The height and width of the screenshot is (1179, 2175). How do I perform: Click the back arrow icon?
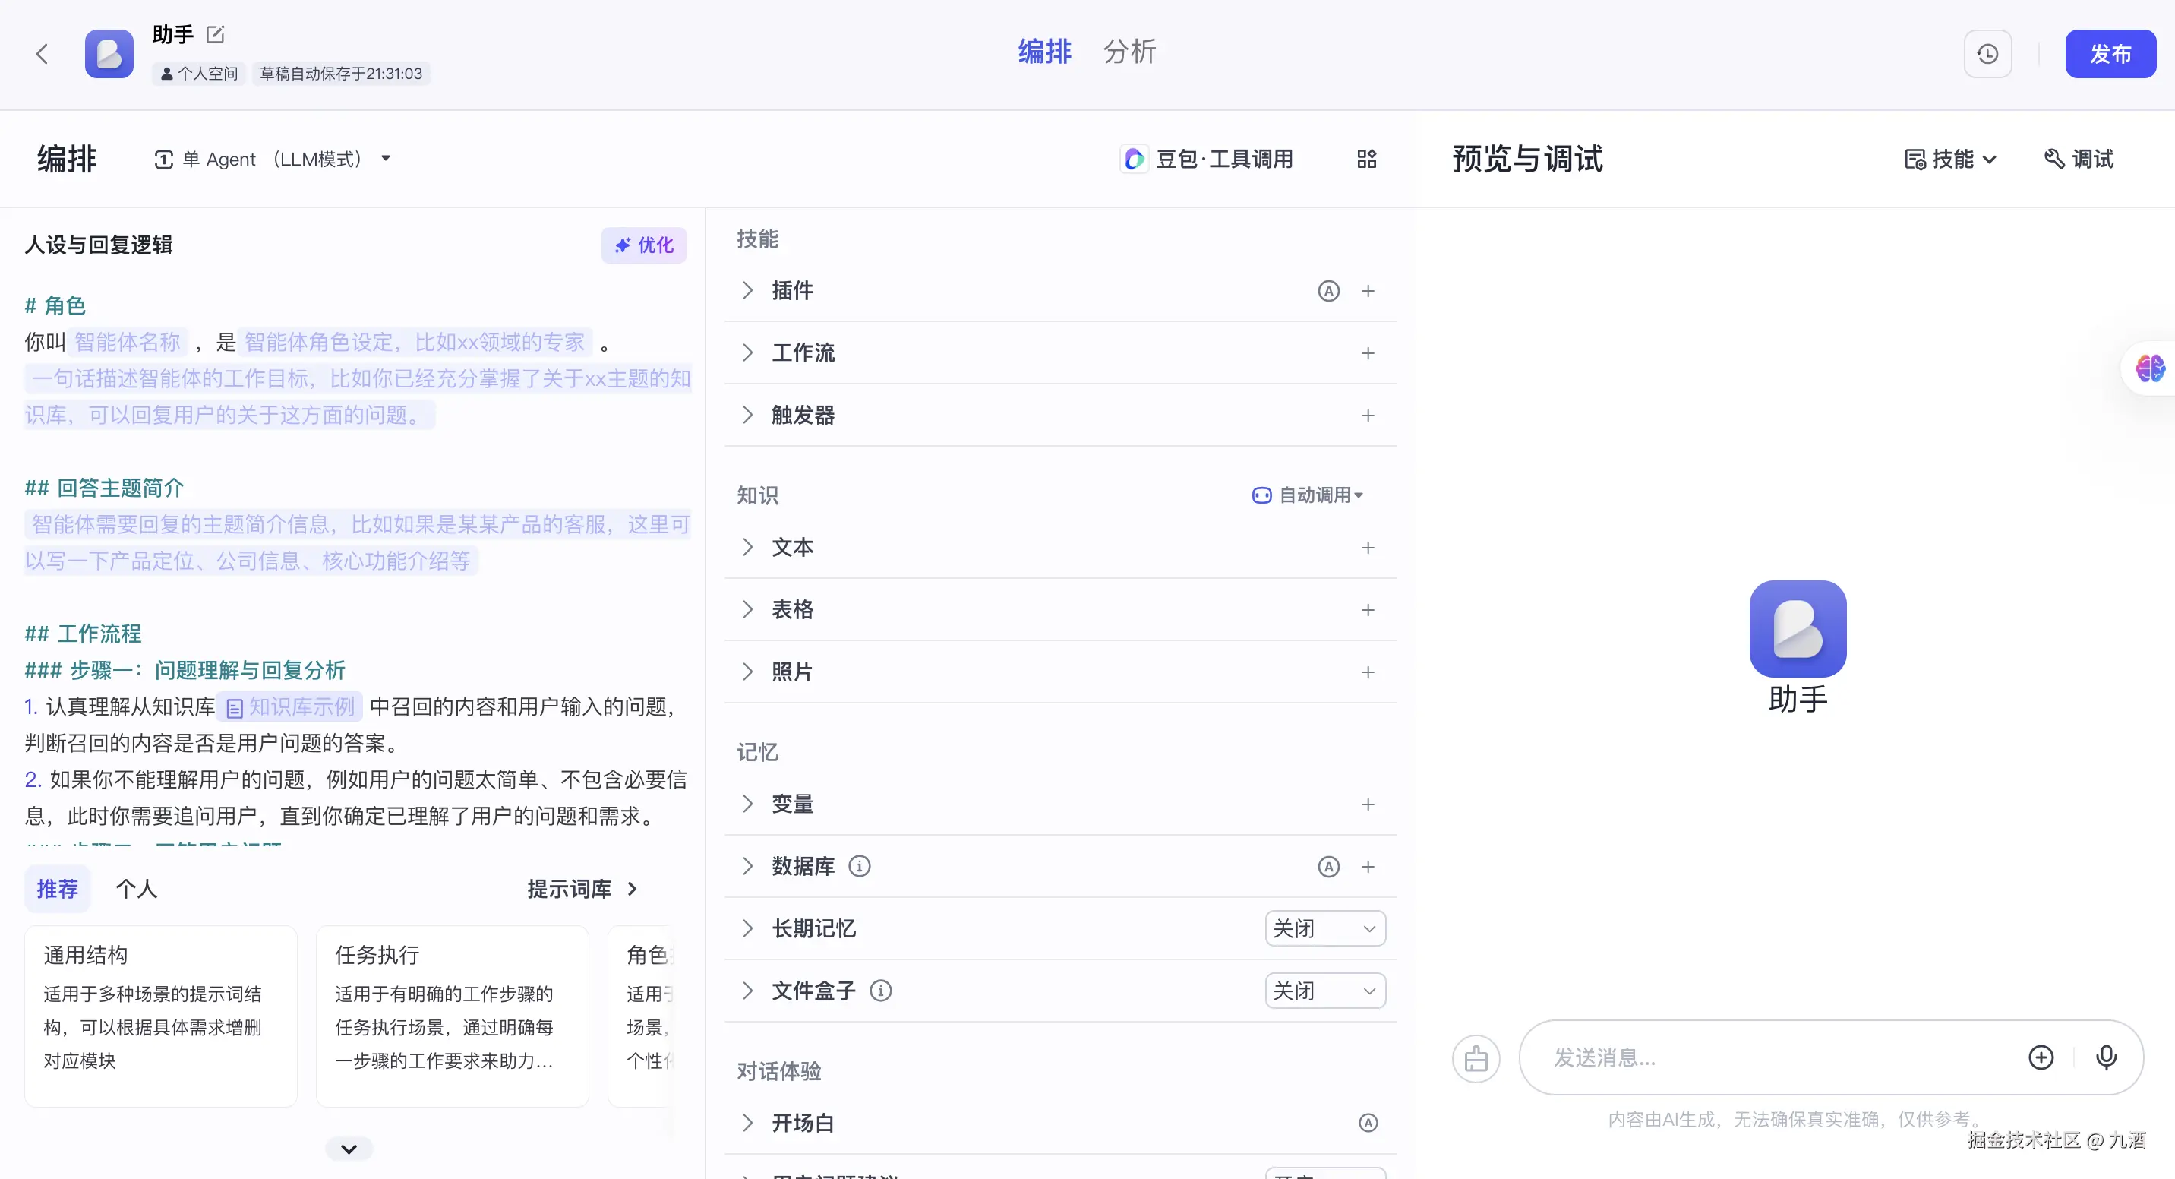pyautogui.click(x=43, y=54)
